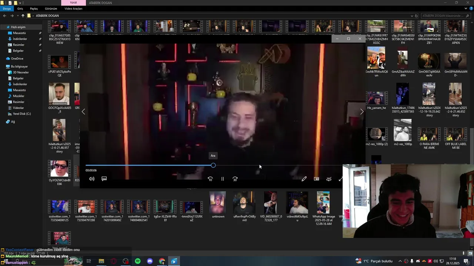Open the Görünüm ribbon tab
474x266 pixels.
point(51,8)
